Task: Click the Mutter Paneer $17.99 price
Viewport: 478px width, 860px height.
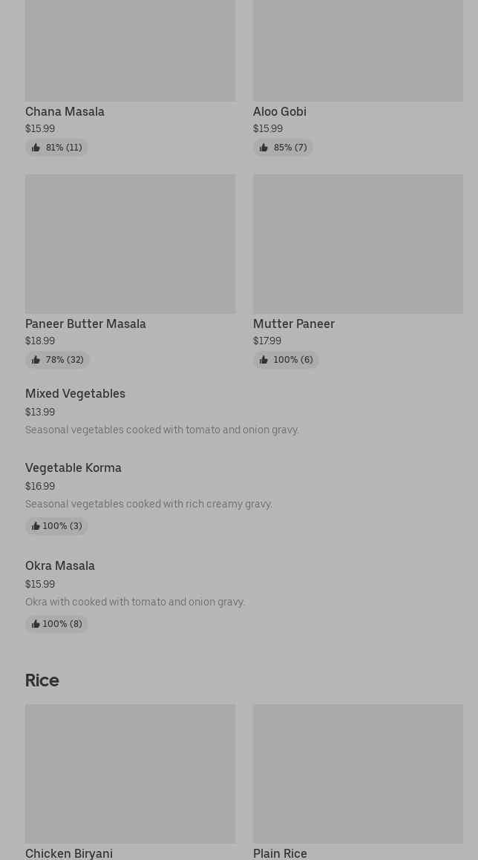Action: point(266,341)
